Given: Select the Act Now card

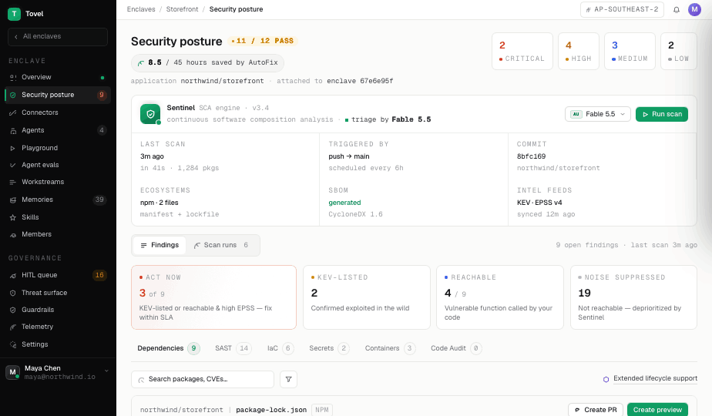Looking at the screenshot, I should pyautogui.click(x=214, y=297).
